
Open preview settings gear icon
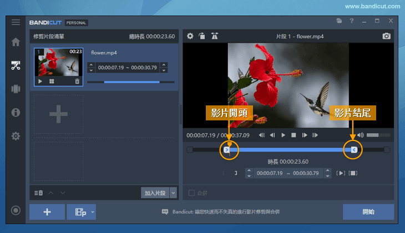(190, 36)
